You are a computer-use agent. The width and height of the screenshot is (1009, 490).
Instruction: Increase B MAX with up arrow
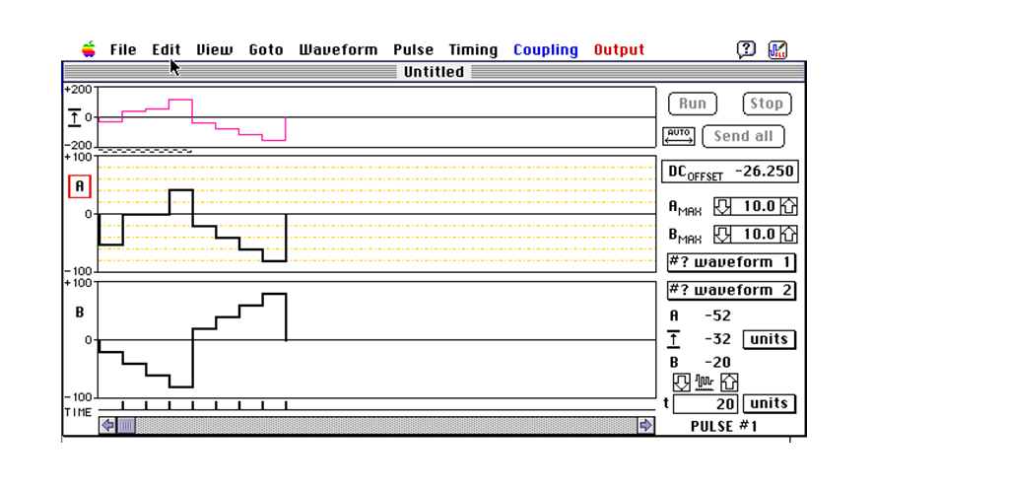point(789,234)
